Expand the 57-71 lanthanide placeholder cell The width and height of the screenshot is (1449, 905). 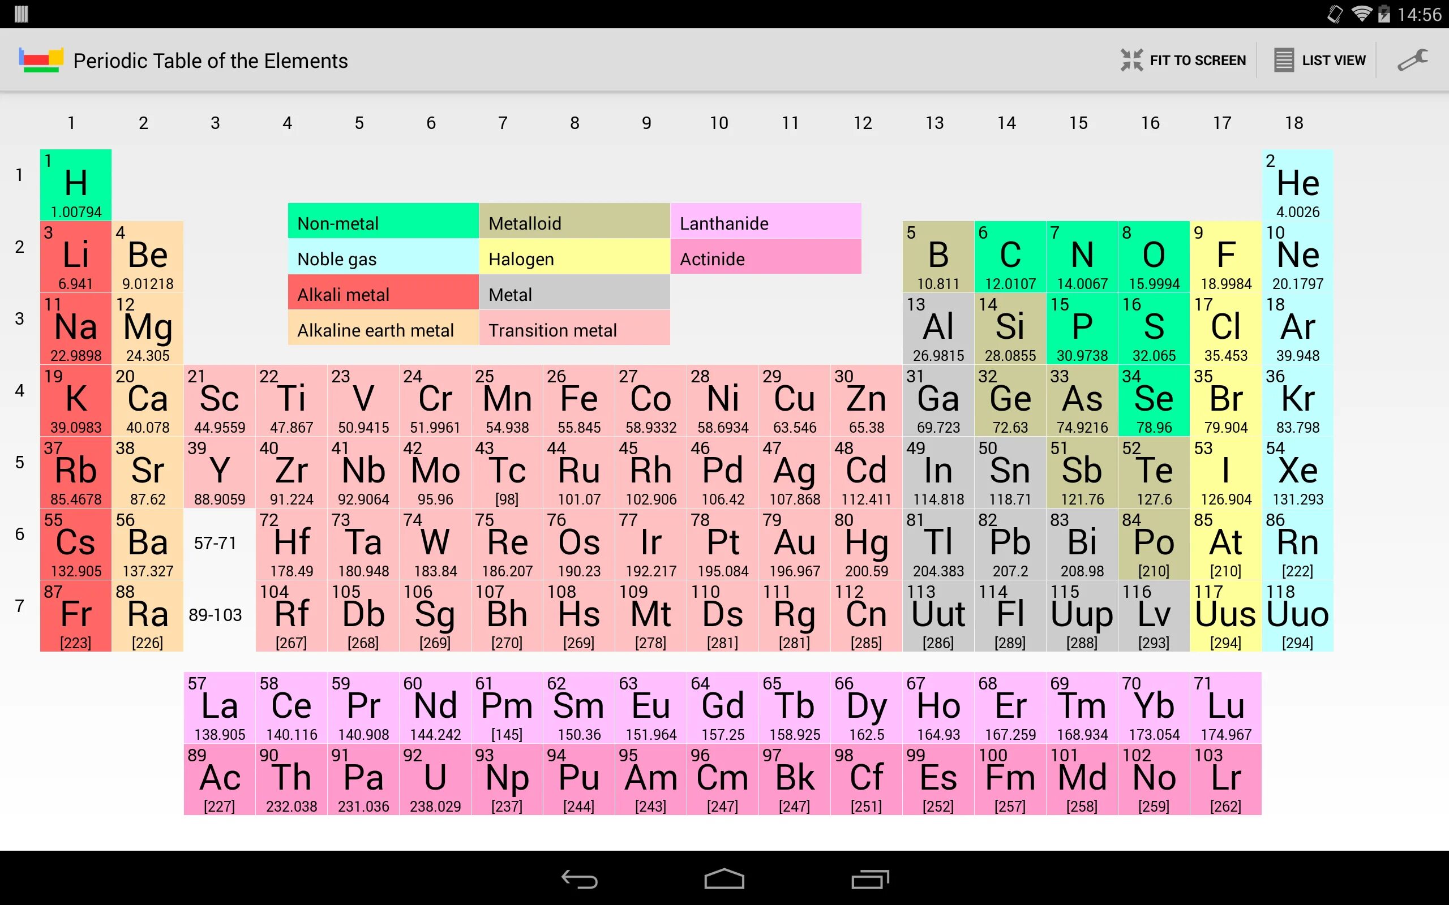pyautogui.click(x=216, y=544)
